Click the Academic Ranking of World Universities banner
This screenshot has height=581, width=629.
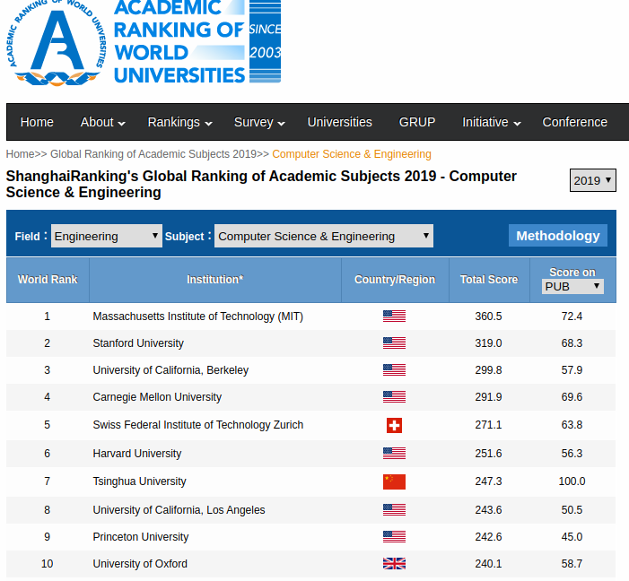(x=197, y=42)
